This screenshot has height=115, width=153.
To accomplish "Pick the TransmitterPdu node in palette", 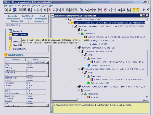I will click(19, 49).
